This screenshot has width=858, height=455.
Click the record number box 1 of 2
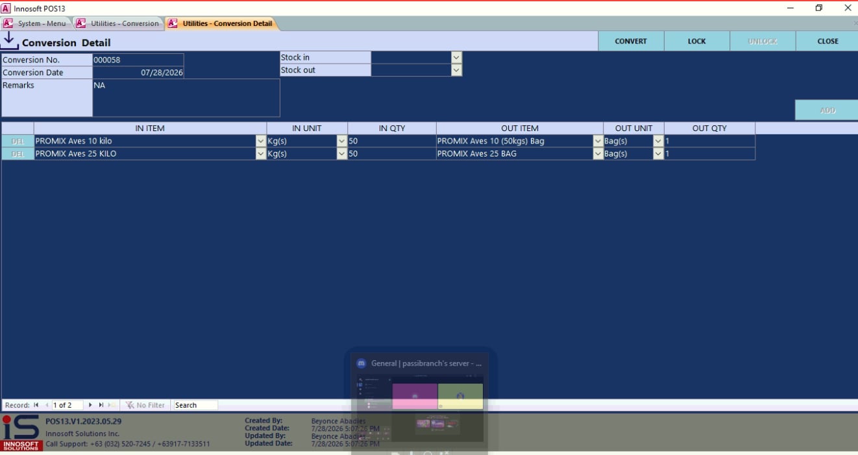click(x=67, y=405)
